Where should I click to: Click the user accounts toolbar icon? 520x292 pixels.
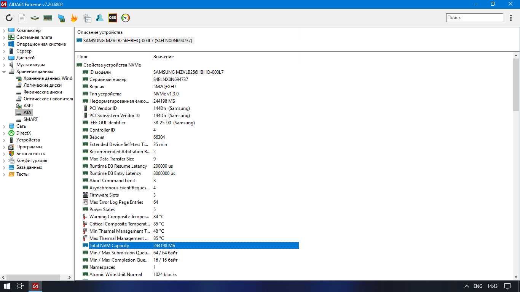100,18
